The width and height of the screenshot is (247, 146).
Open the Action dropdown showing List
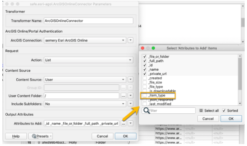coord(89,60)
